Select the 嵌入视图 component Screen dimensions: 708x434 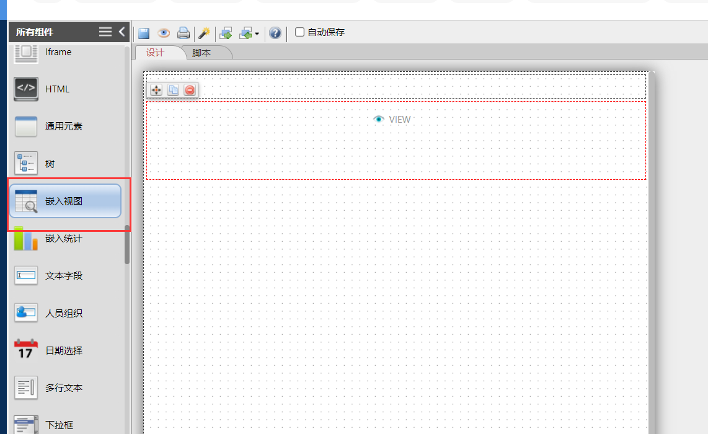66,201
